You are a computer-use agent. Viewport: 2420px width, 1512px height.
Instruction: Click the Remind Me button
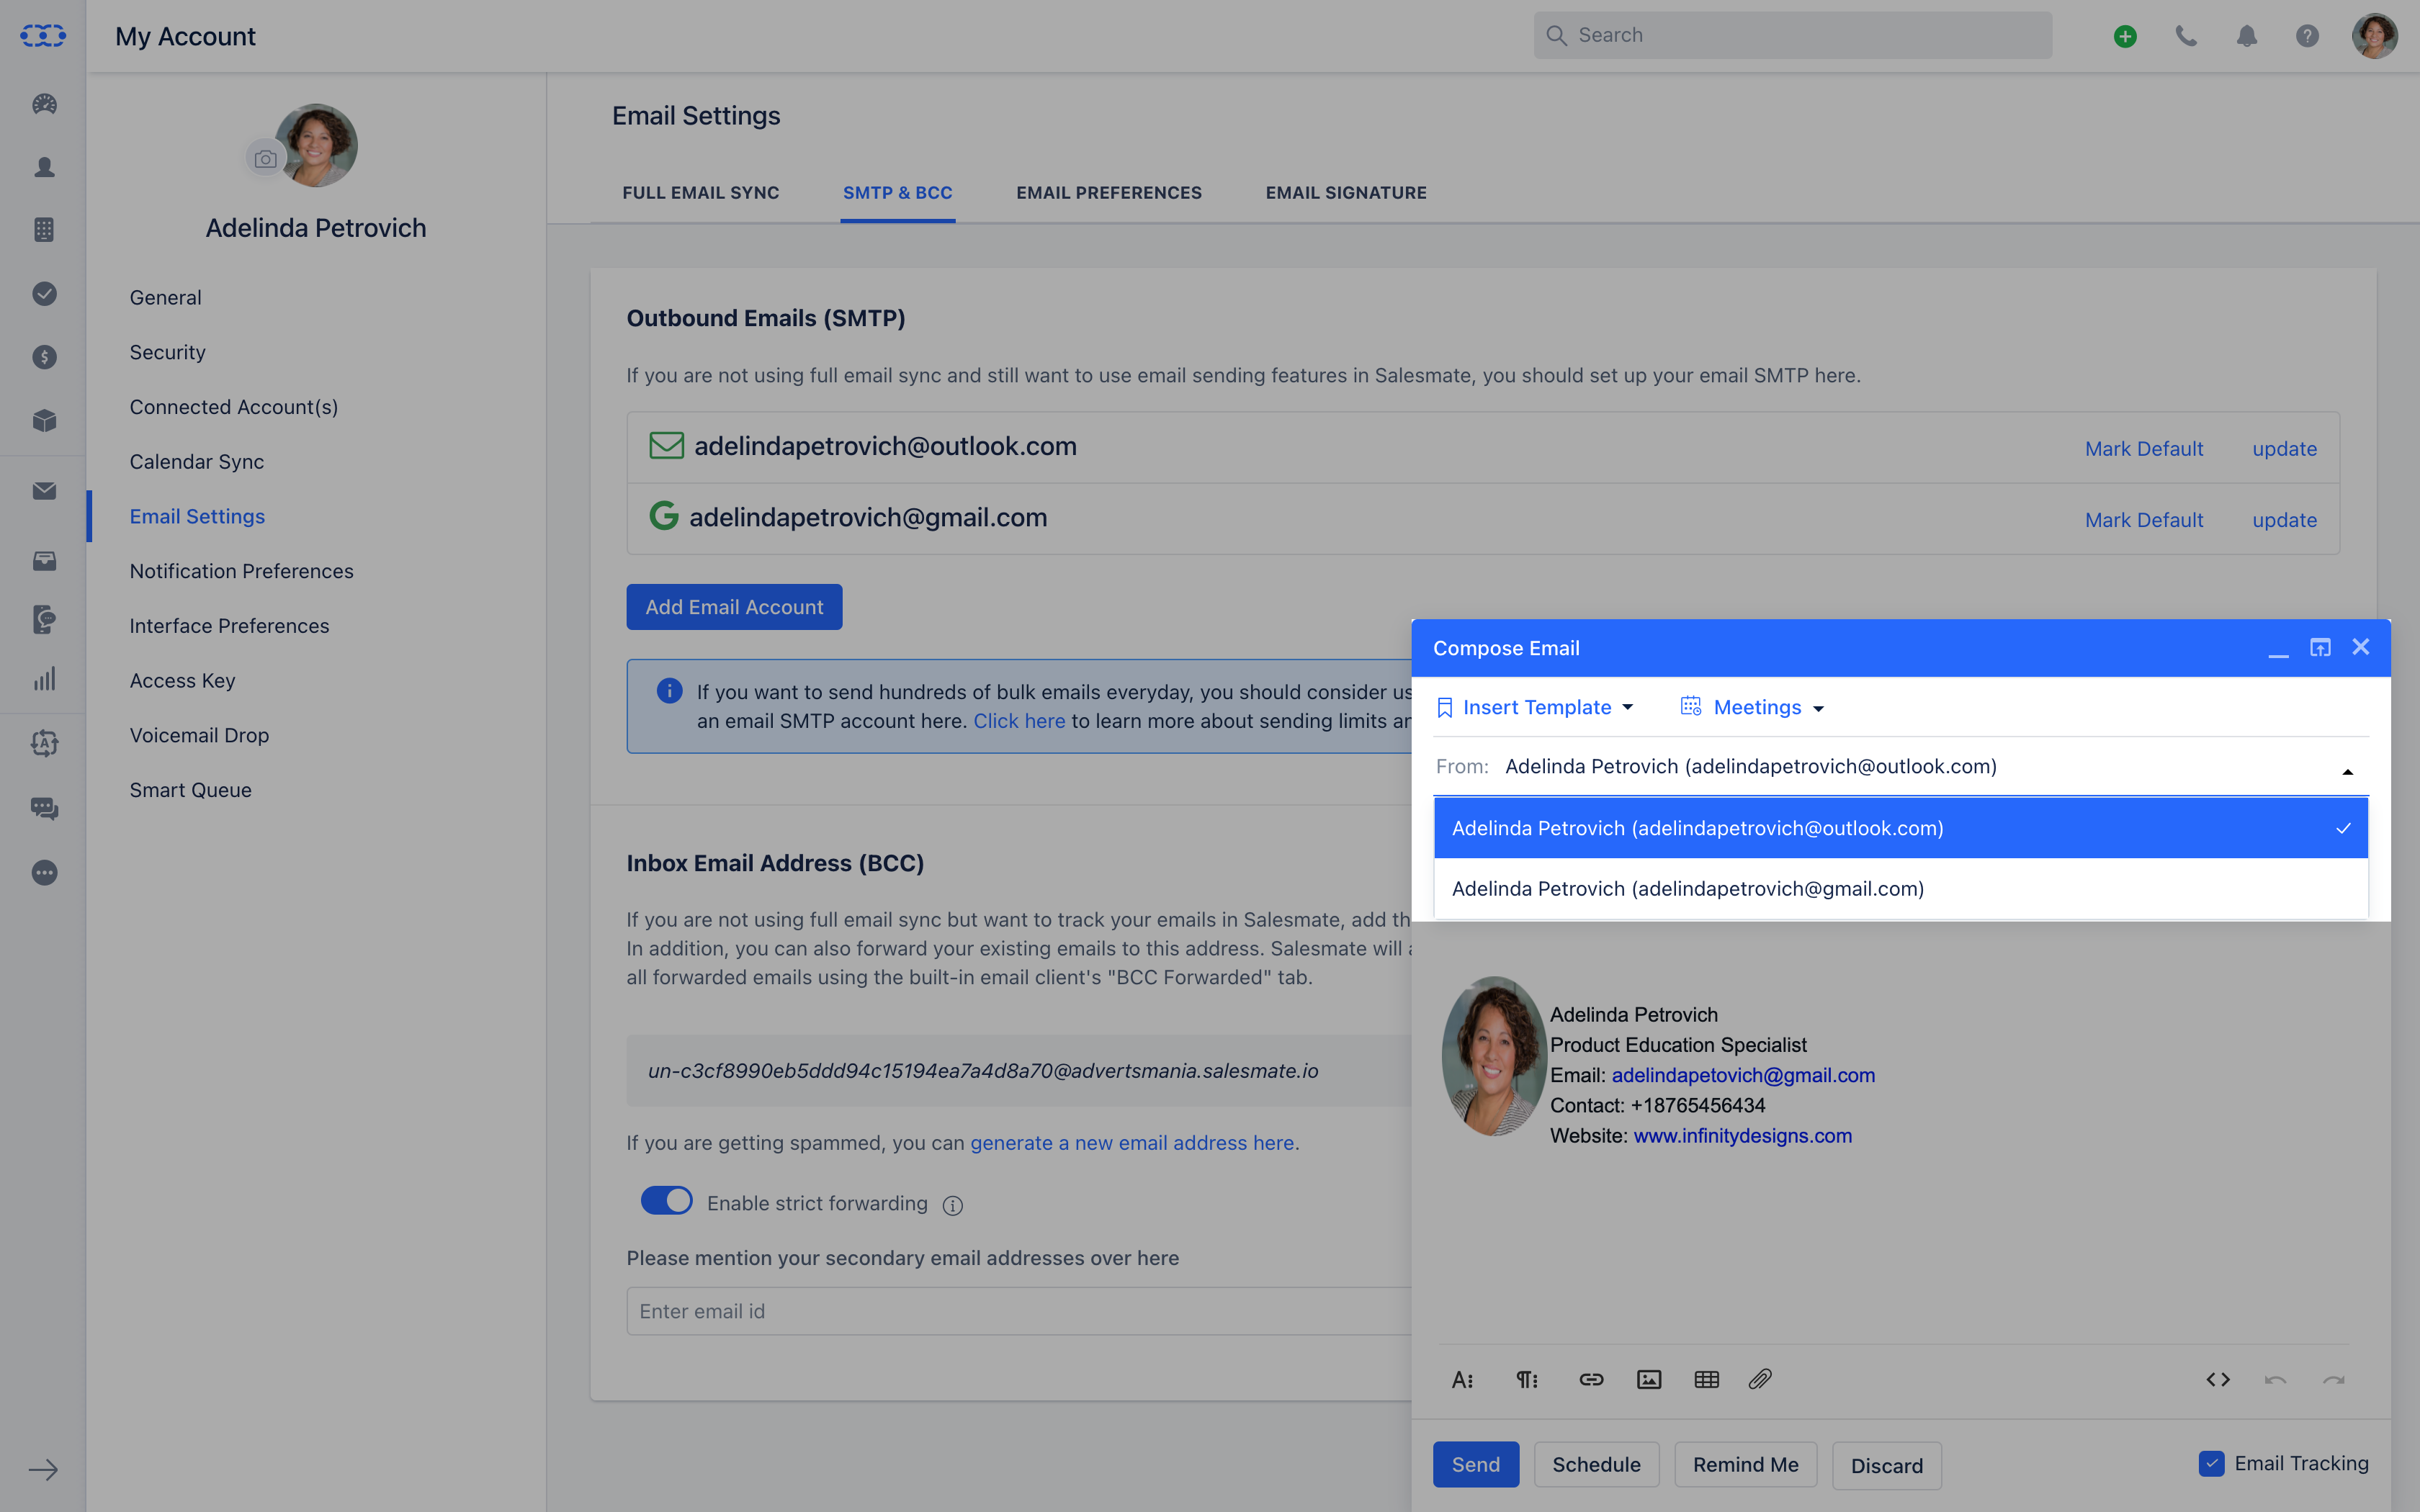(1745, 1465)
